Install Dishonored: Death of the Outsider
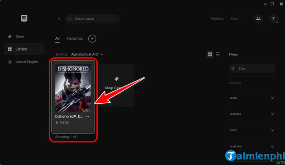This screenshot has height=165, width=285. (62, 123)
